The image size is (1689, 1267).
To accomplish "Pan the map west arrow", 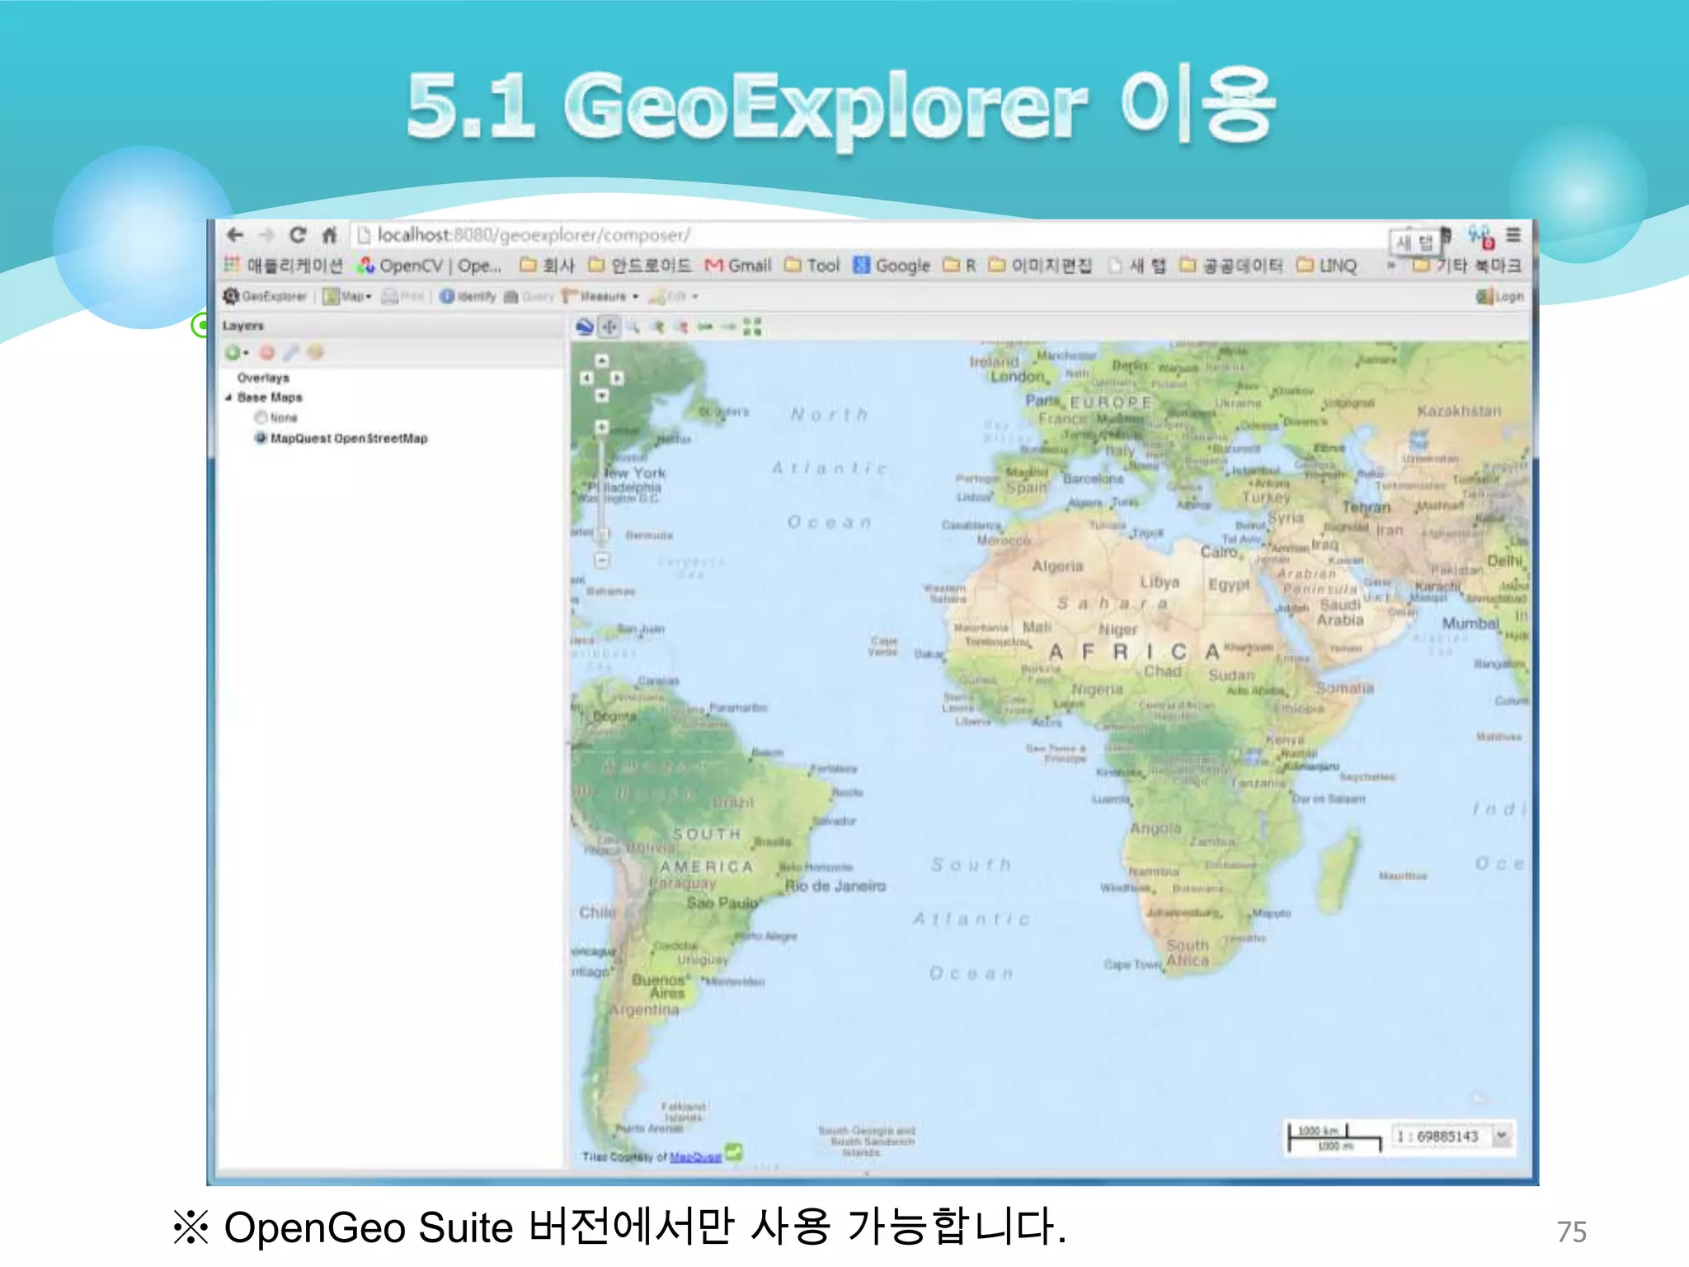I will 586,378.
